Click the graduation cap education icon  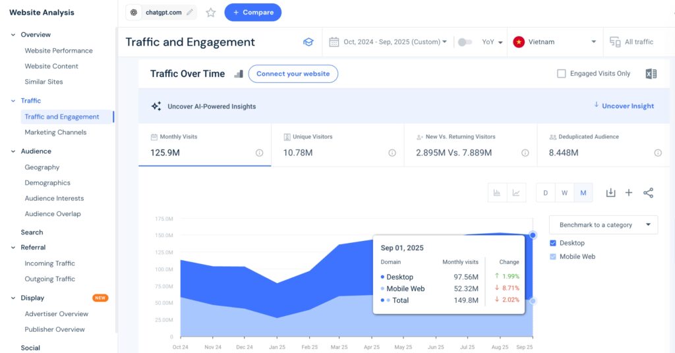tap(308, 42)
